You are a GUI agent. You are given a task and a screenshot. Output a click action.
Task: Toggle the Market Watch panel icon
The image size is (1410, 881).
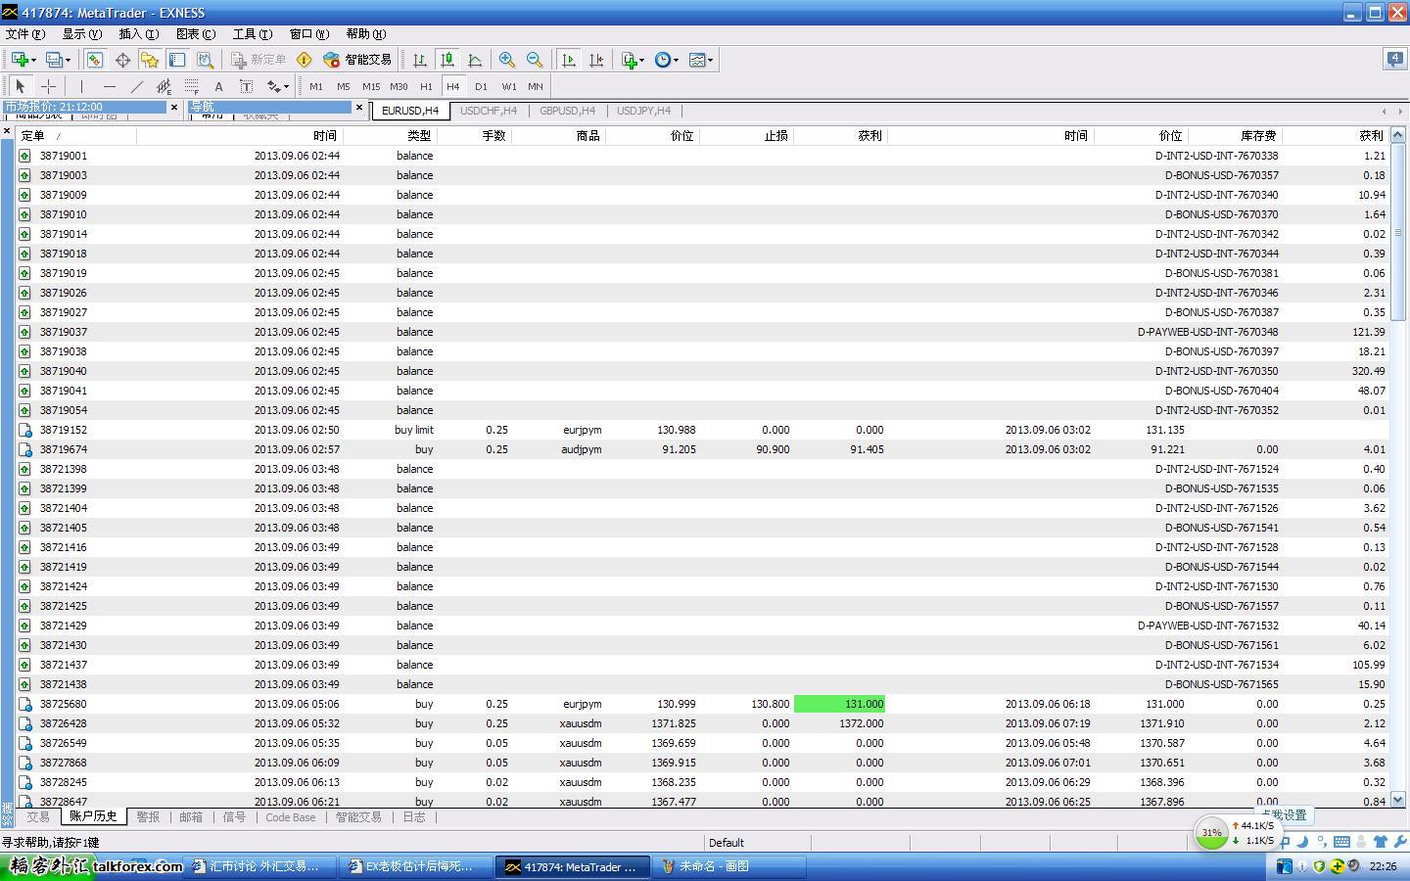94,60
